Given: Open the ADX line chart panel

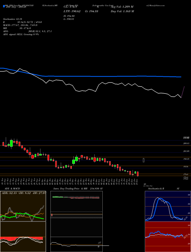Looking at the screenshot, I should [x=23, y=206].
